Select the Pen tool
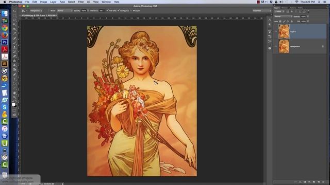The width and height of the screenshot is (330, 185). click(x=14, y=75)
